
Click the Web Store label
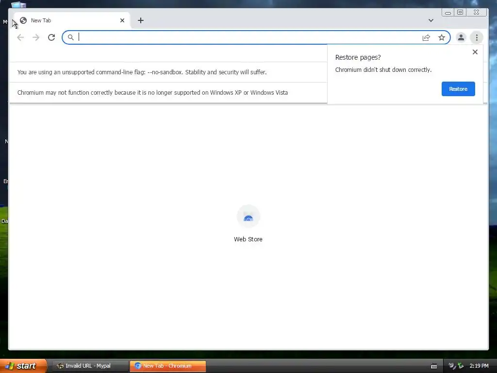(248, 239)
